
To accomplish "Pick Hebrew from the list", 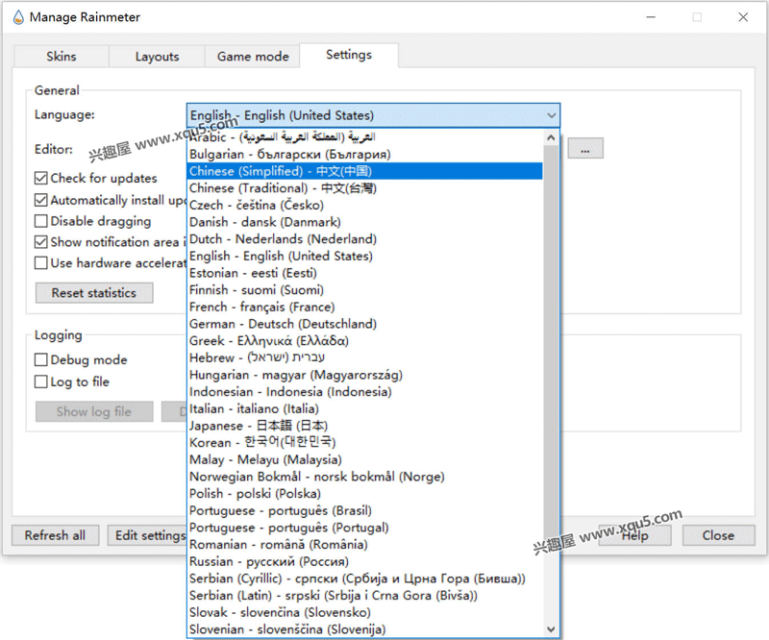I will [x=365, y=358].
